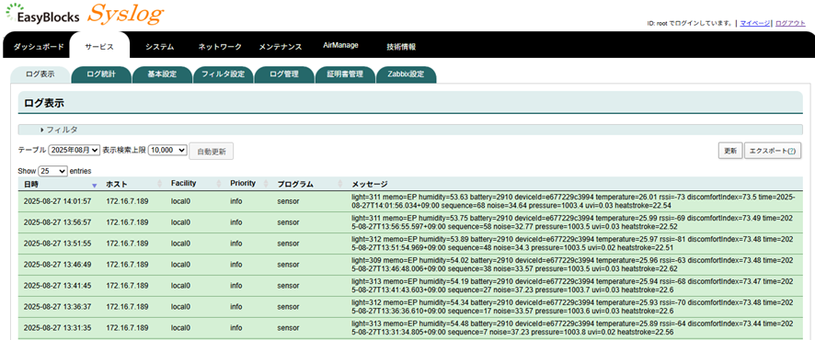Viewport: 815px width, 340px height.
Task: Click the エクスポート button
Action: pos(774,151)
